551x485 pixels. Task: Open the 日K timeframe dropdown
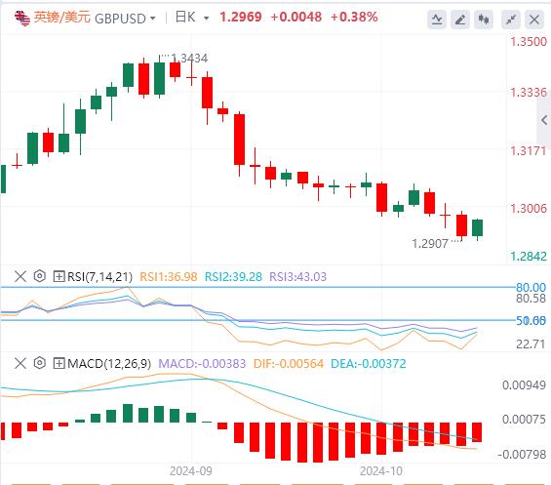192,18
